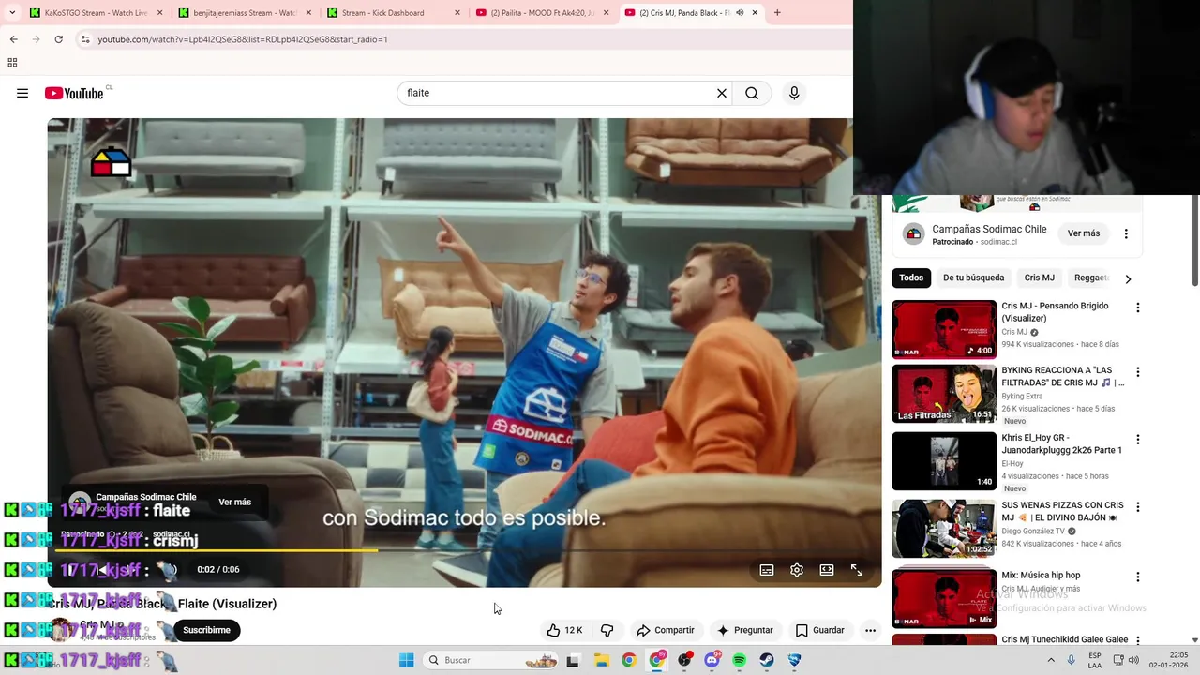Open 'Khris El_Hoy GR' video thumbnail
This screenshot has width=1200, height=675.
(944, 460)
